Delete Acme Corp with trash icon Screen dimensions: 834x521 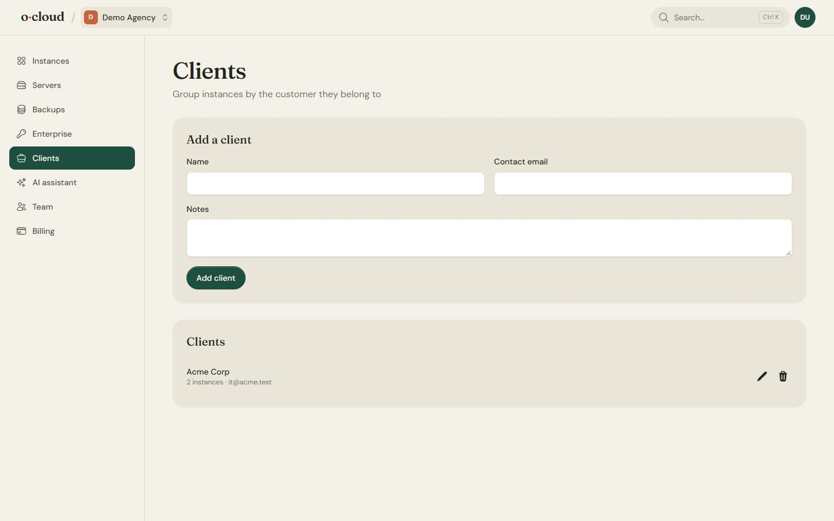coord(783,376)
